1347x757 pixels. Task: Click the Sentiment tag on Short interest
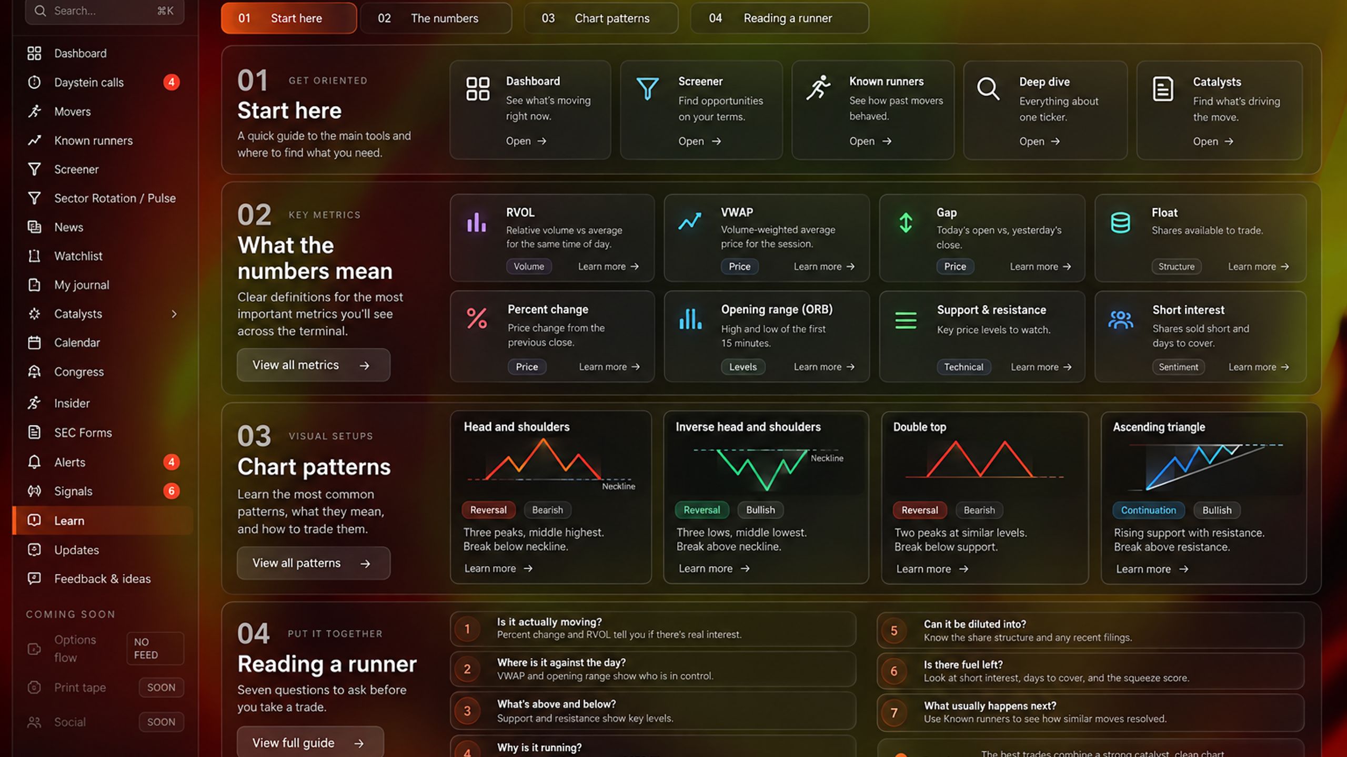[1178, 367]
